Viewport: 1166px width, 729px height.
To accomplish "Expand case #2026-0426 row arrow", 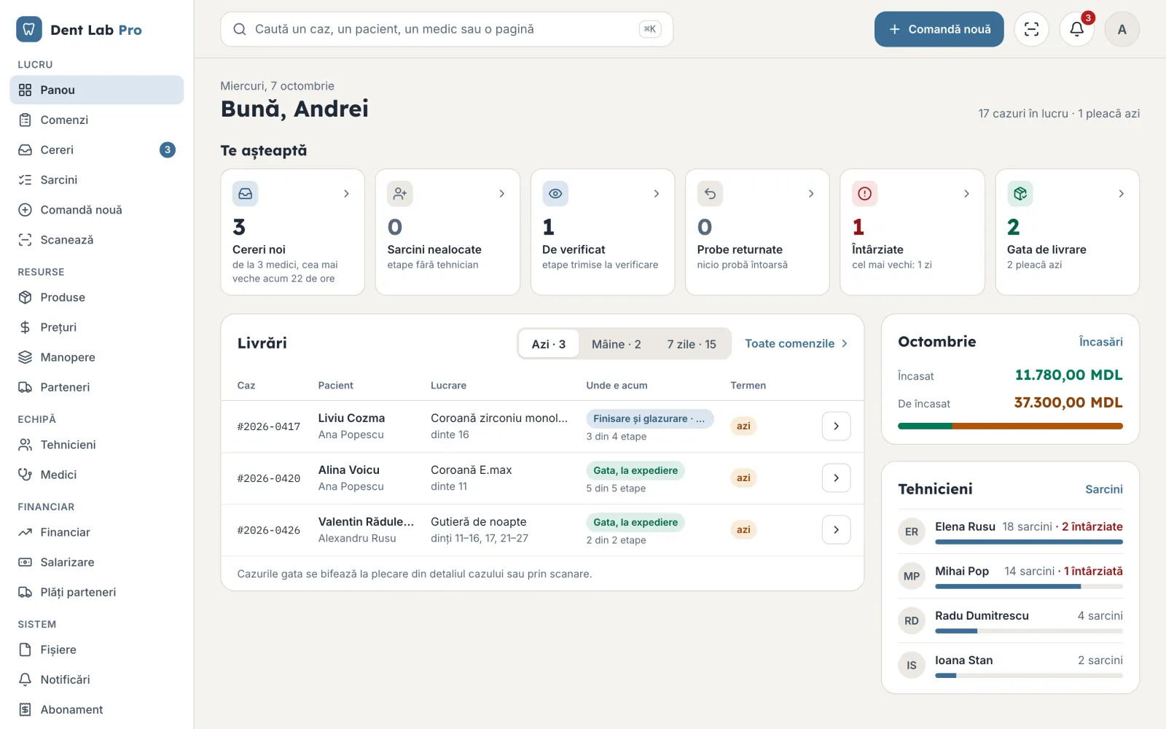I will (836, 530).
